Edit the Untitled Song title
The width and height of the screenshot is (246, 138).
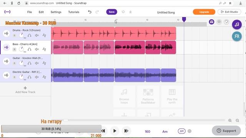click(x=166, y=12)
